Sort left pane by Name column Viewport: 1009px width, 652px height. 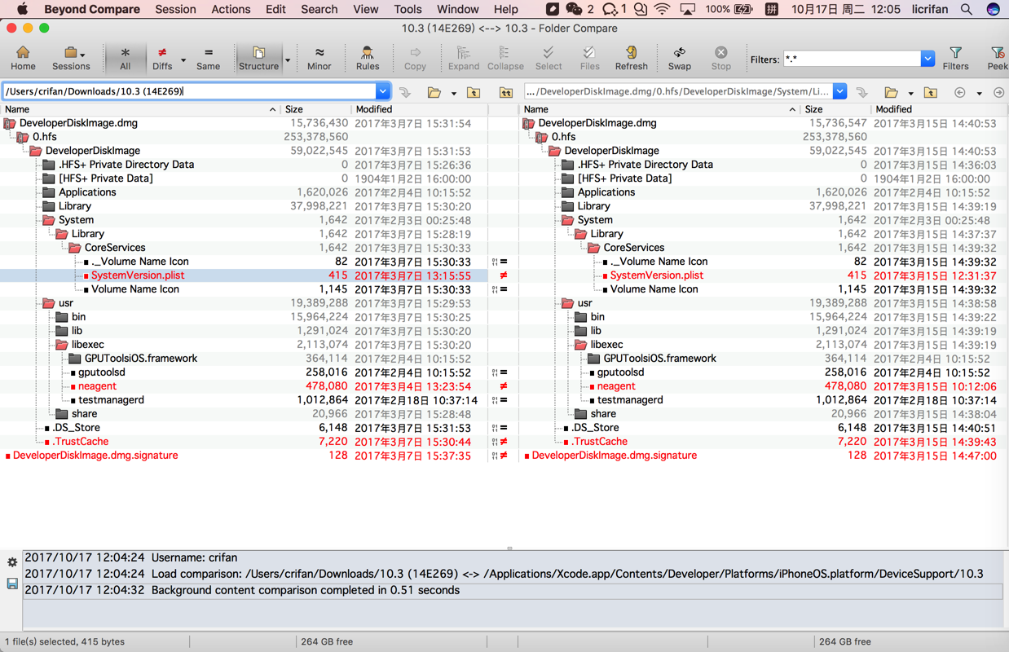(x=140, y=109)
